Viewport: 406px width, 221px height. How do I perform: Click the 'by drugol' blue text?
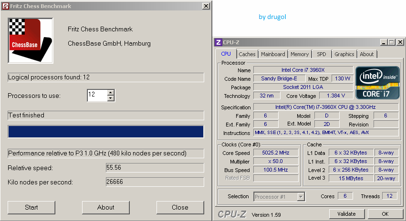coord(272,17)
